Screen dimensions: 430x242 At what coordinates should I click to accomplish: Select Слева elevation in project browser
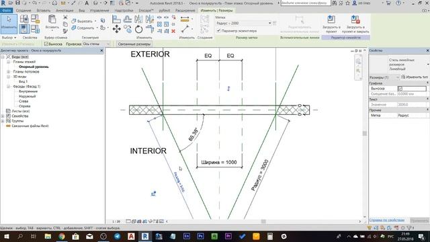(24, 102)
